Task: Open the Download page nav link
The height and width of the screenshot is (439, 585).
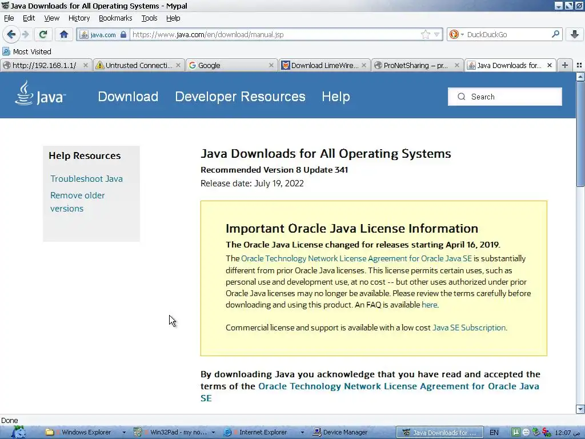Action: [128, 97]
